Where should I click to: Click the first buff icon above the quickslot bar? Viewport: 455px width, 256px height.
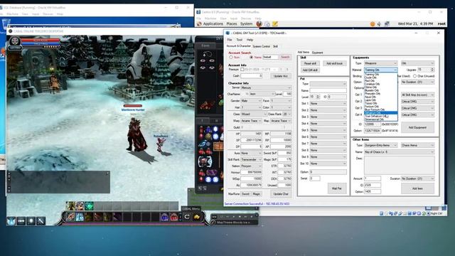[x=70, y=206]
